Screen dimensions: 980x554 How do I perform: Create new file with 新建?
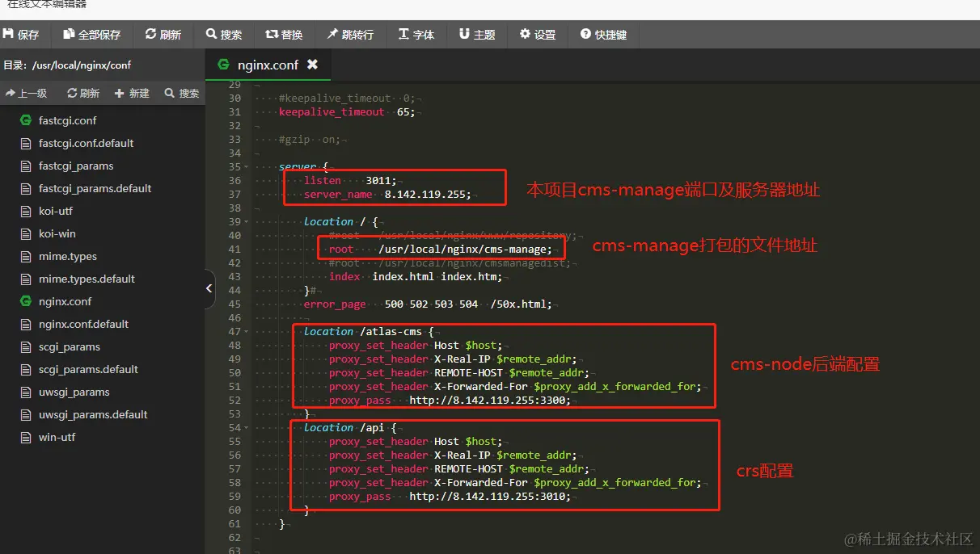coord(132,94)
